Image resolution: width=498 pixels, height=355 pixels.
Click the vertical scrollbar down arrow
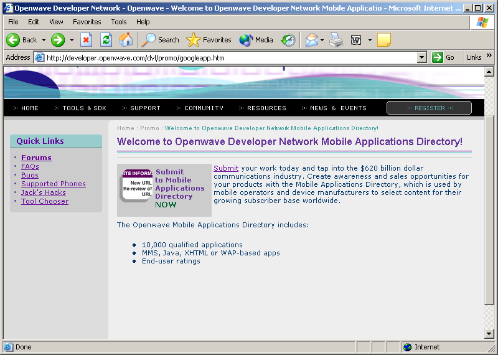pos(489,334)
